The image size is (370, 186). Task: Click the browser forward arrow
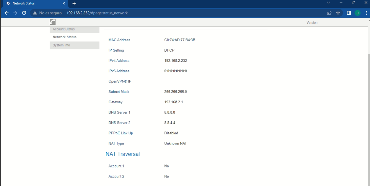[x=15, y=13]
